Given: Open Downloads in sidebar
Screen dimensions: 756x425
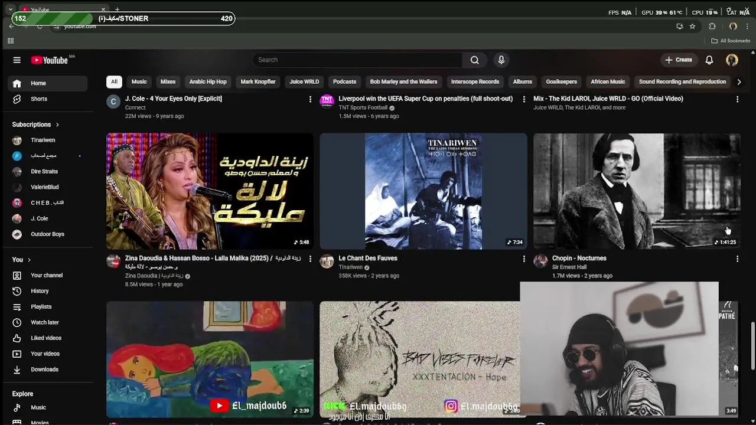Looking at the screenshot, I should (x=48, y=369).
